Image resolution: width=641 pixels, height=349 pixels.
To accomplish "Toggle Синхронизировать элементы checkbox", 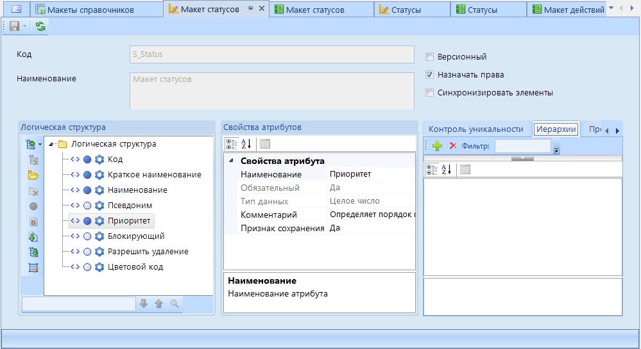I will click(x=430, y=92).
